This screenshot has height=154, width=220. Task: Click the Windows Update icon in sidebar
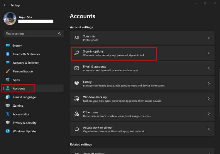tap(8, 131)
